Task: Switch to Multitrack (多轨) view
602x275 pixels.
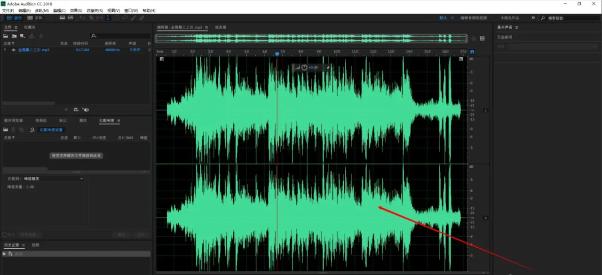Action: click(35, 18)
